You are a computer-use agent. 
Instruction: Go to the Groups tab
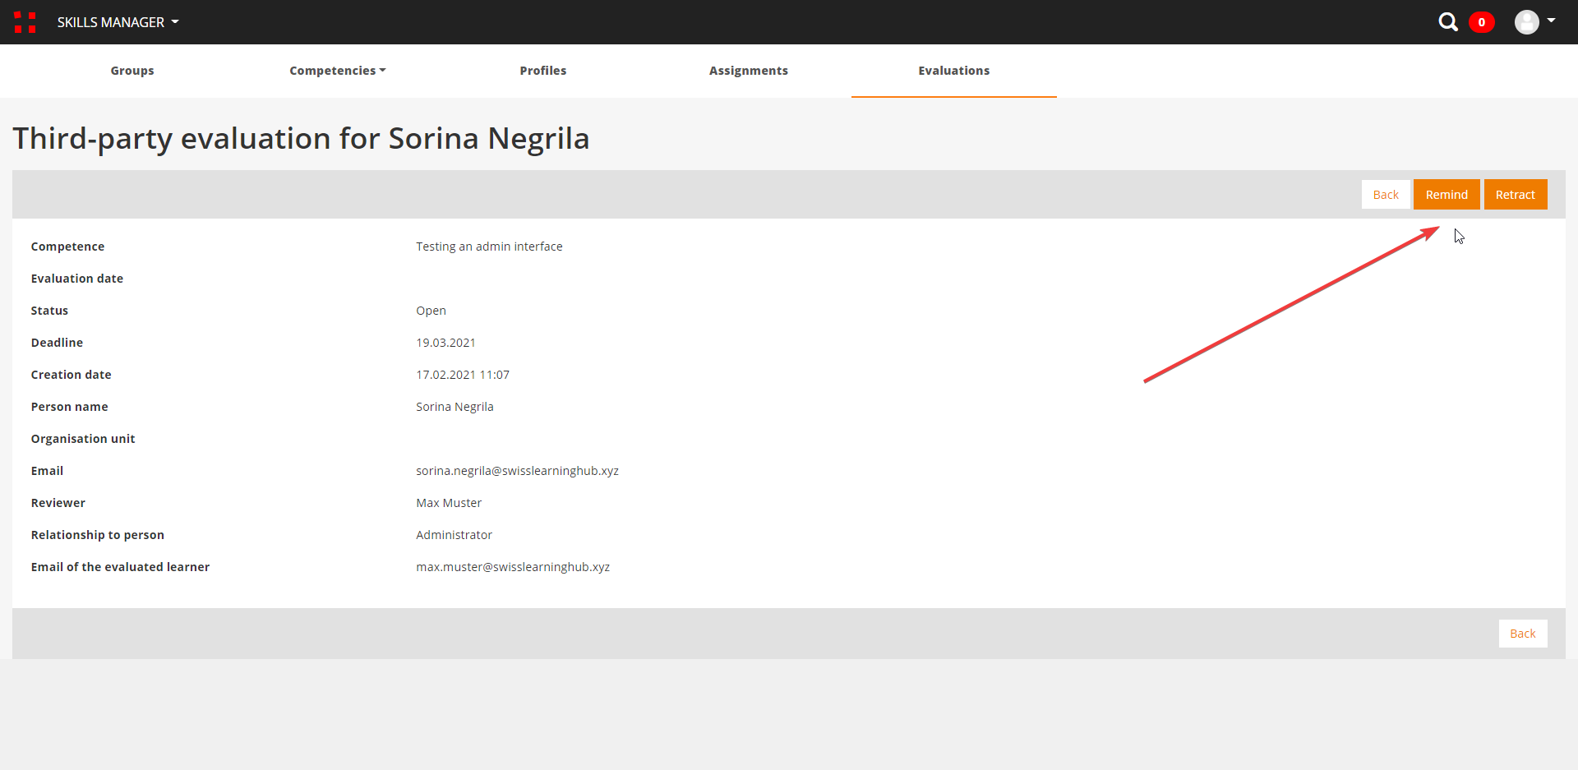click(132, 71)
